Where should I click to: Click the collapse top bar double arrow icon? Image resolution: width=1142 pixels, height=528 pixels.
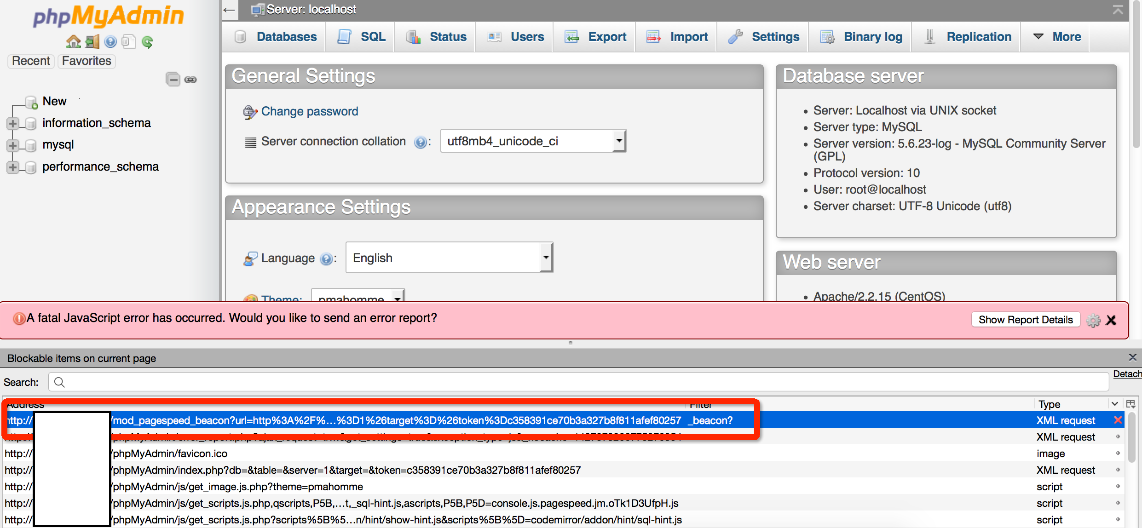tap(1118, 9)
